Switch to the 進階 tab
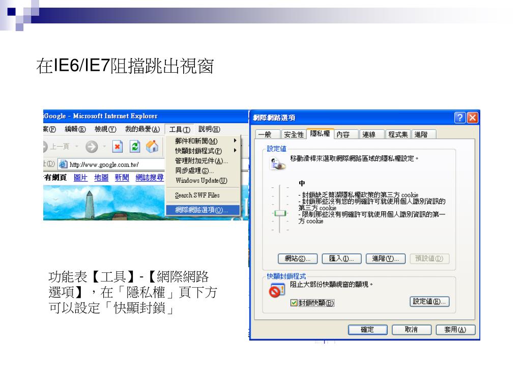Screen dimensions: 521x391 click(x=423, y=134)
